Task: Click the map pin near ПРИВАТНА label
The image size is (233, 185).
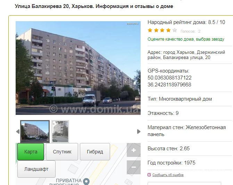Action: coord(86,182)
